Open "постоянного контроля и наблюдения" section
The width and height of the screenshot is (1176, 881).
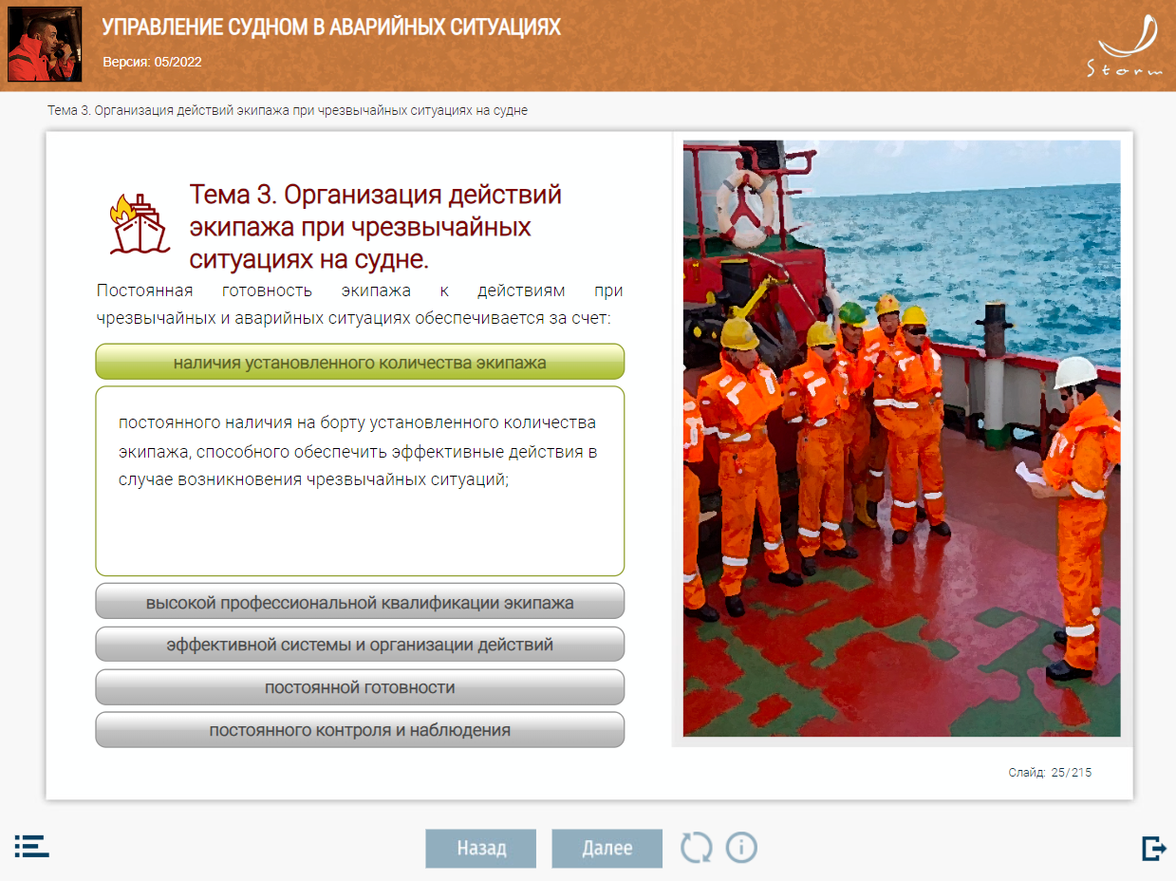360,730
